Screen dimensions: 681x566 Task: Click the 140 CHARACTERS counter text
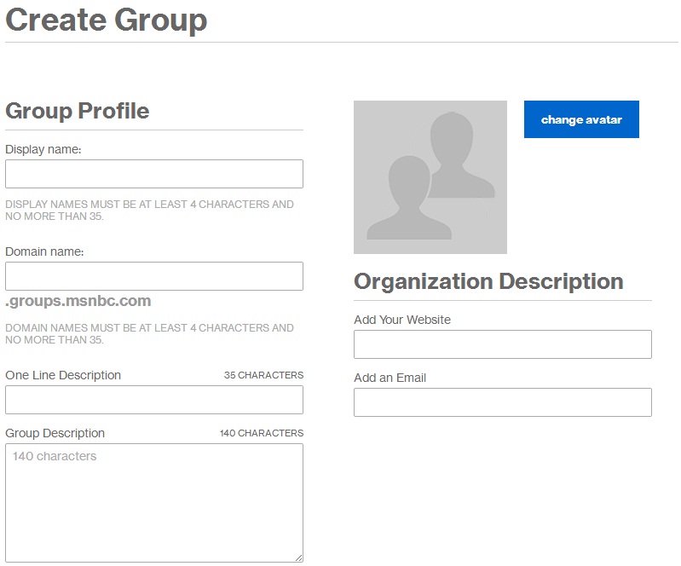[261, 433]
